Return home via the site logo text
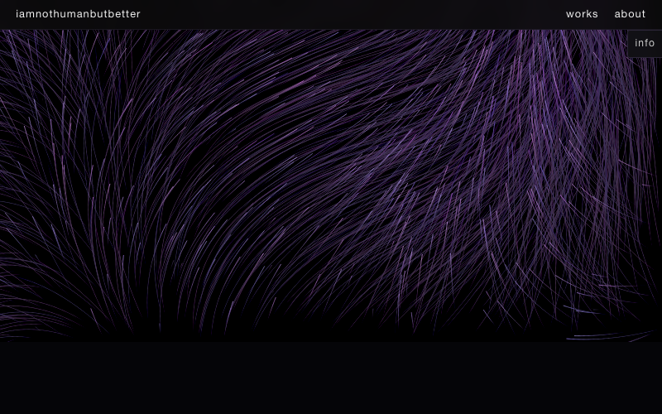The height and width of the screenshot is (414, 662). point(78,14)
